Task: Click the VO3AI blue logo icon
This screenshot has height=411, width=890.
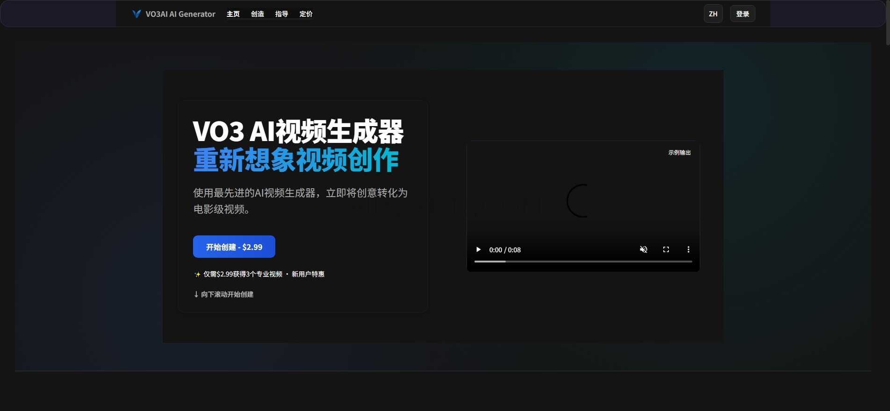Action: point(136,14)
